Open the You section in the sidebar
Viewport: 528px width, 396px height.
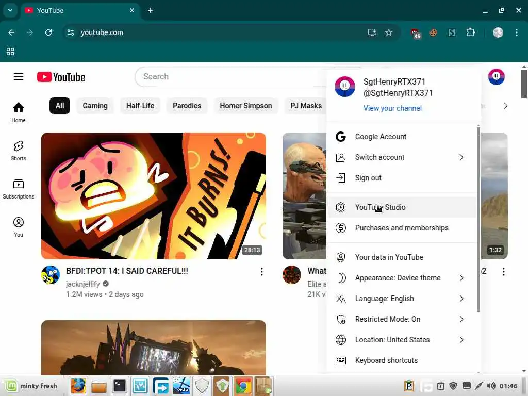[19, 227]
